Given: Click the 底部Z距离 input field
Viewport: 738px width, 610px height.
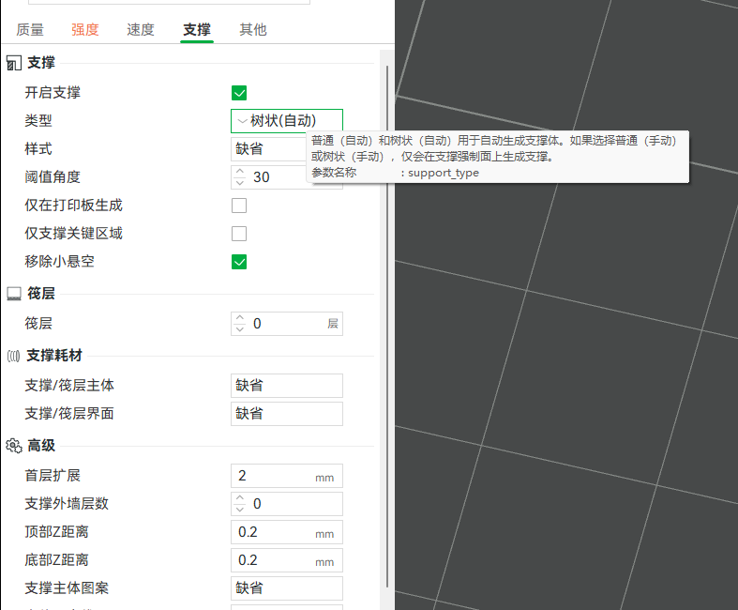Looking at the screenshot, I should tap(287, 560).
